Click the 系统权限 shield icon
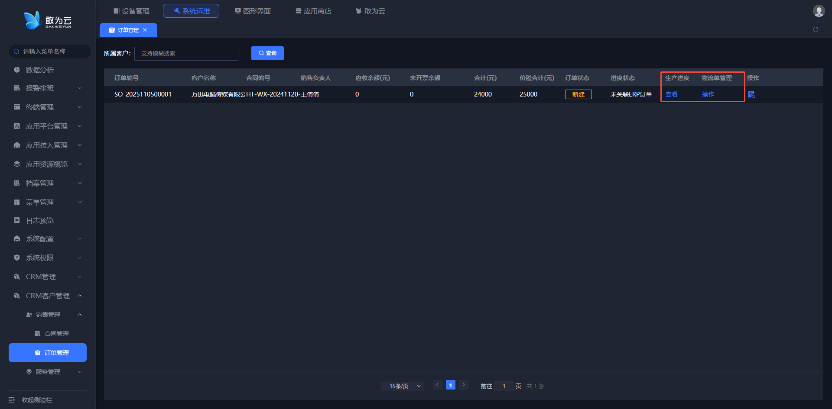This screenshot has height=409, width=832. 17,258
